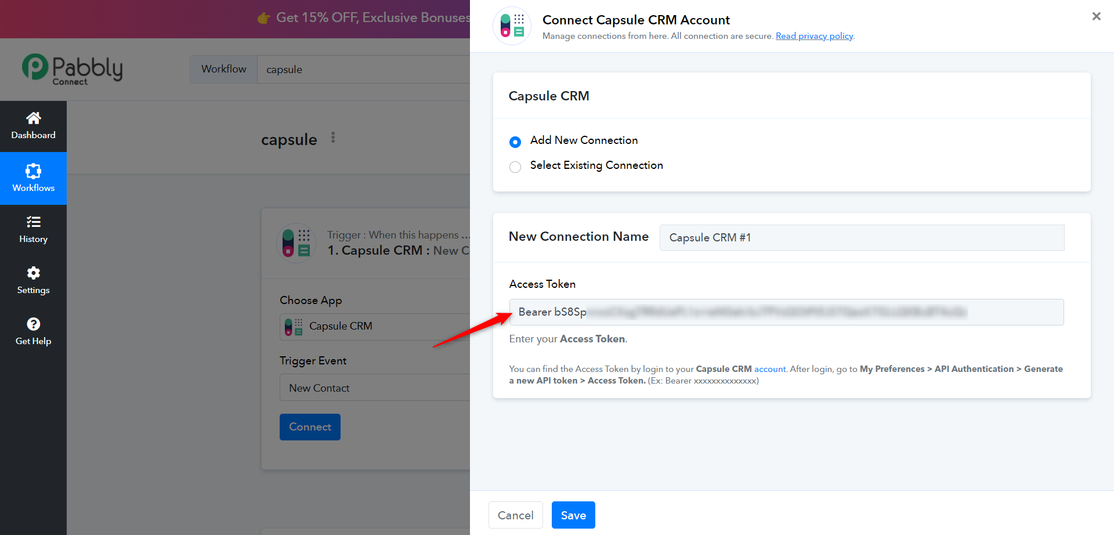Click the New Connection Name field
Image resolution: width=1114 pixels, height=535 pixels.
(x=862, y=237)
